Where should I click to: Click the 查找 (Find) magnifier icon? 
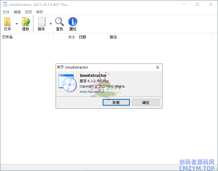point(59,22)
